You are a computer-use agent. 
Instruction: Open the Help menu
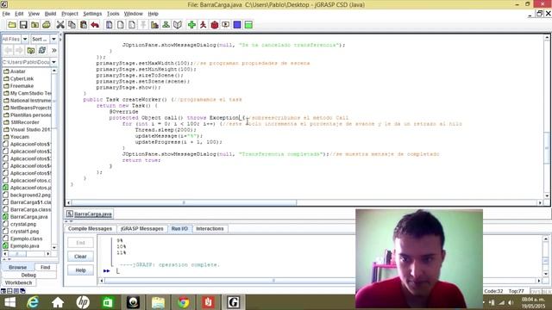[x=153, y=14]
